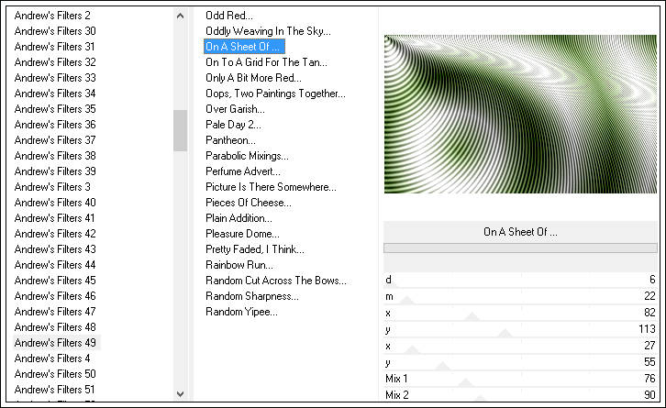The image size is (666, 408).
Task: Choose the Parabolic Mixings... filter
Action: [247, 156]
